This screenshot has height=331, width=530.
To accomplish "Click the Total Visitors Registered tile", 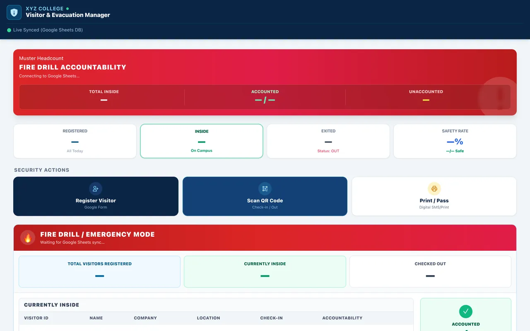I will pos(99,271).
